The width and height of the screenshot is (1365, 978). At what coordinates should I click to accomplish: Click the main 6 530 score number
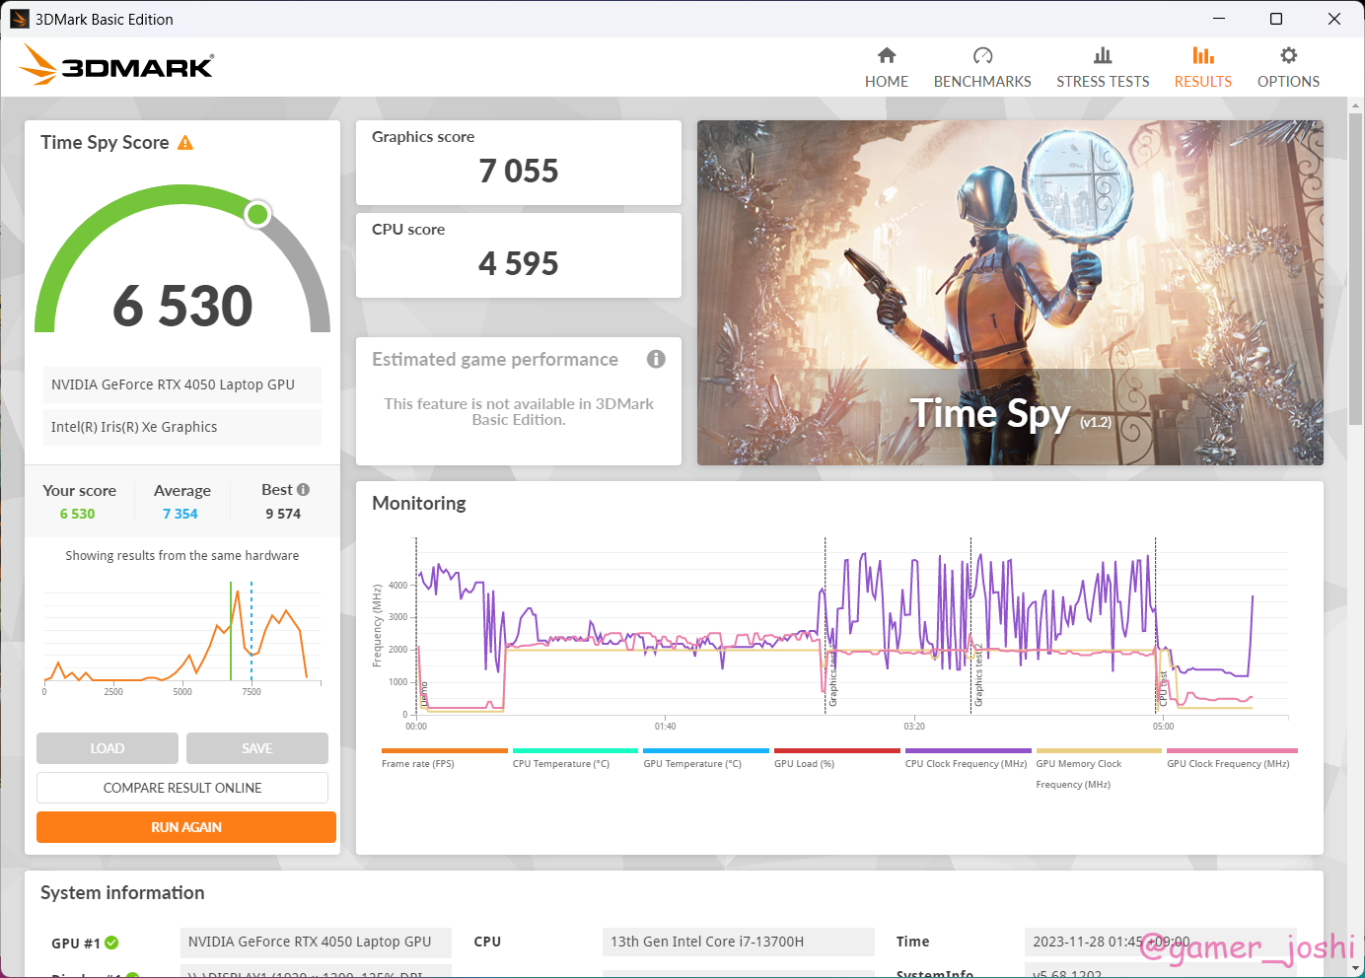coord(182,306)
